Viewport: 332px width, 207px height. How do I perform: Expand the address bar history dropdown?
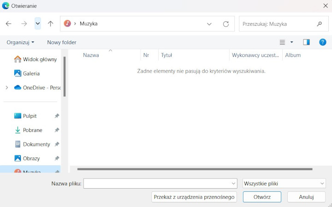tap(209, 23)
